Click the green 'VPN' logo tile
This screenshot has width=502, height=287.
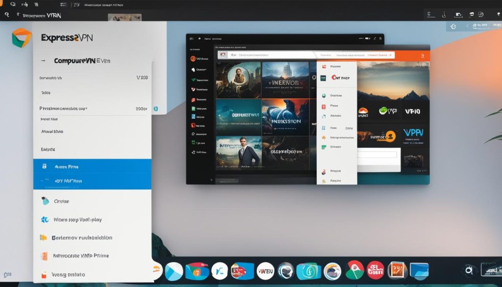(388, 111)
